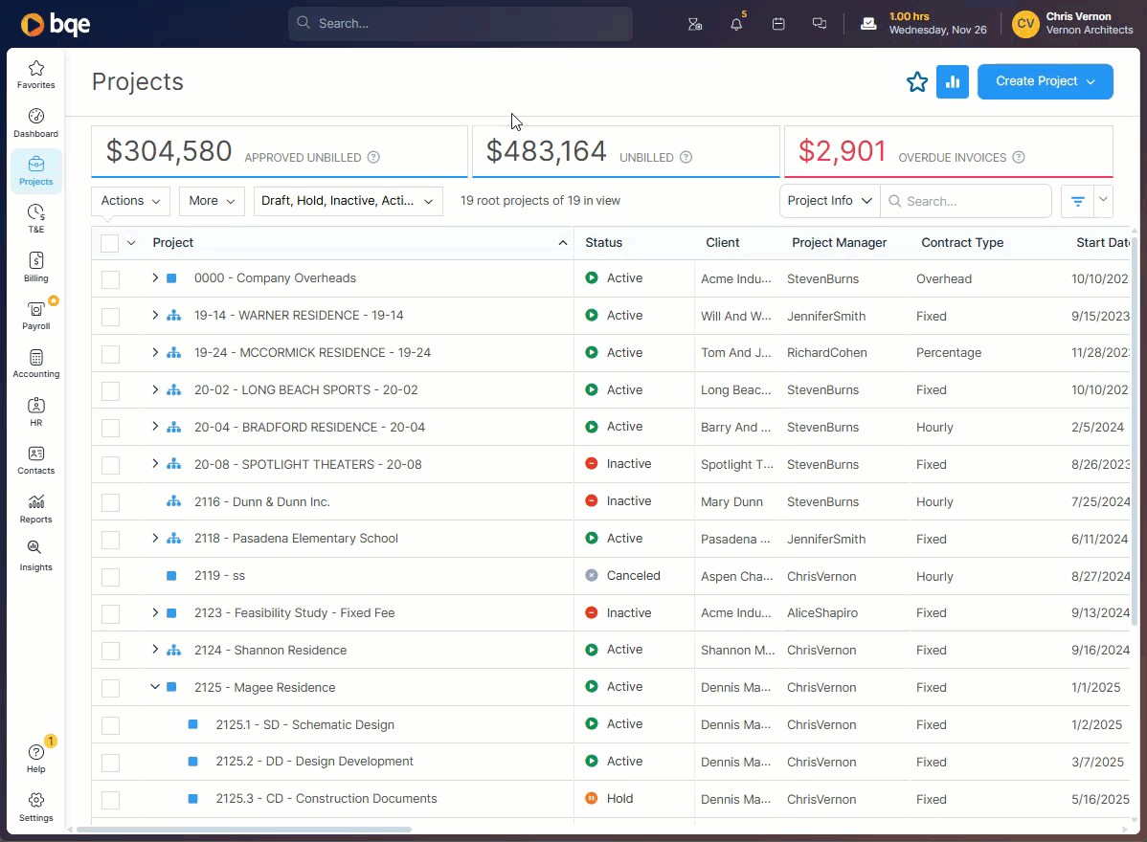The height and width of the screenshot is (842, 1147).
Task: Collapse the 2125 - Magee Residence project
Action: [155, 687]
